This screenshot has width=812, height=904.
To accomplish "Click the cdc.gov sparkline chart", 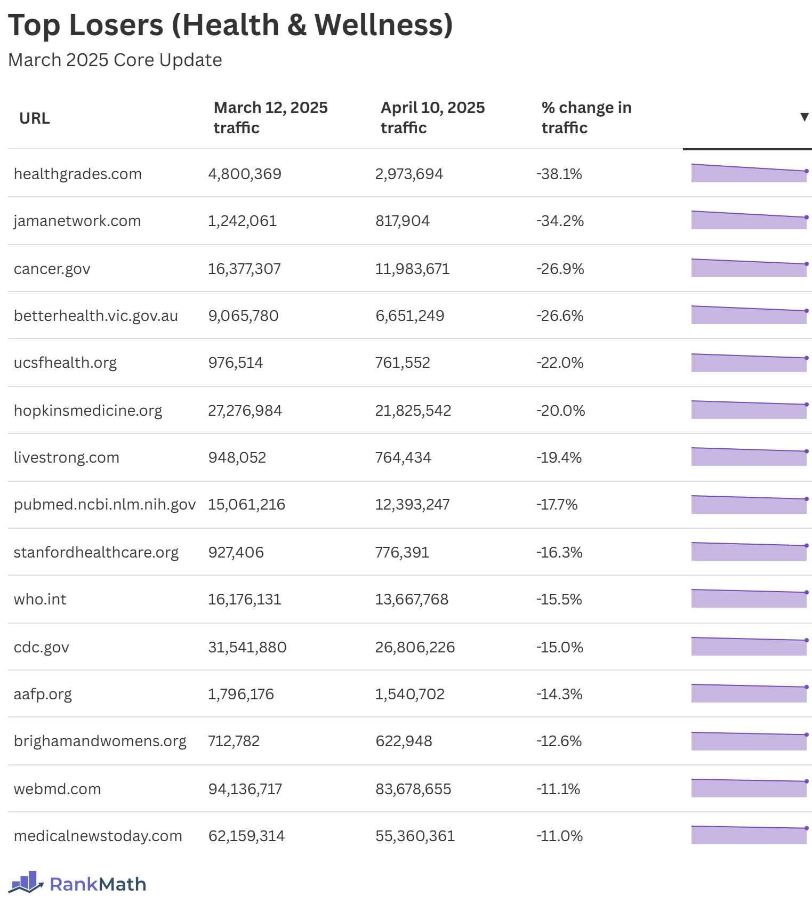I will 750,646.
